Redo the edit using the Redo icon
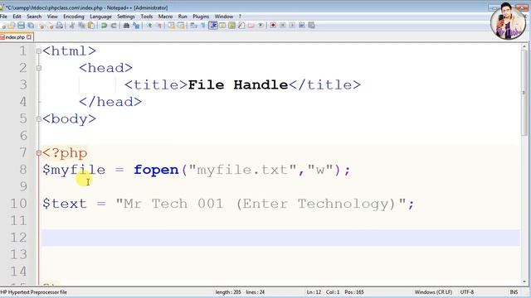The width and height of the screenshot is (531, 298). [x=114, y=26]
